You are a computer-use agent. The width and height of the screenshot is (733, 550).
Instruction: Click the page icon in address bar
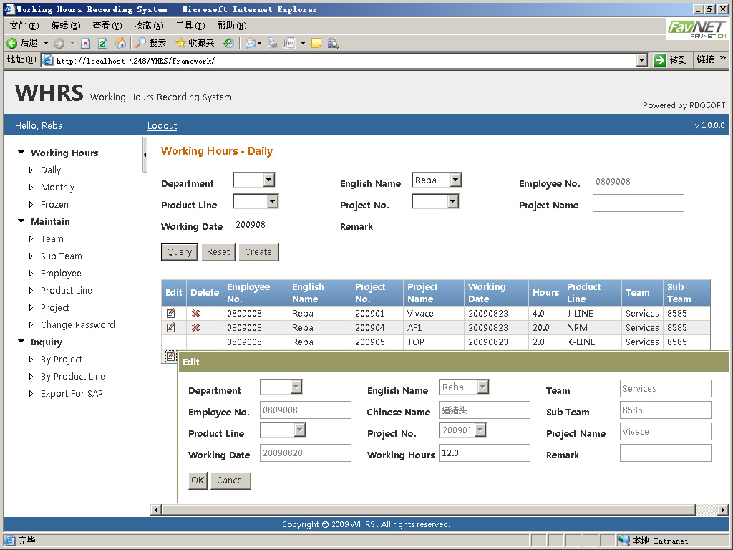pyautogui.click(x=47, y=60)
